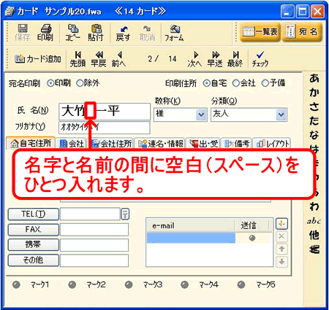Jump to さ index in side bar
The height and width of the screenshot is (310, 329).
[x=314, y=106]
